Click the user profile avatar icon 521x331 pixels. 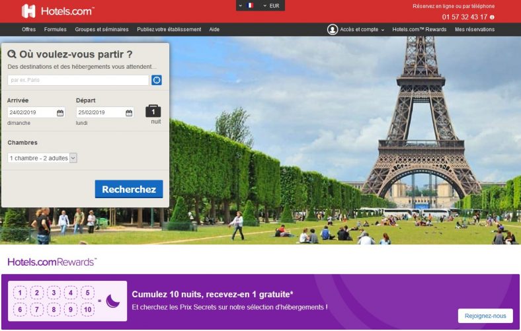(333, 30)
